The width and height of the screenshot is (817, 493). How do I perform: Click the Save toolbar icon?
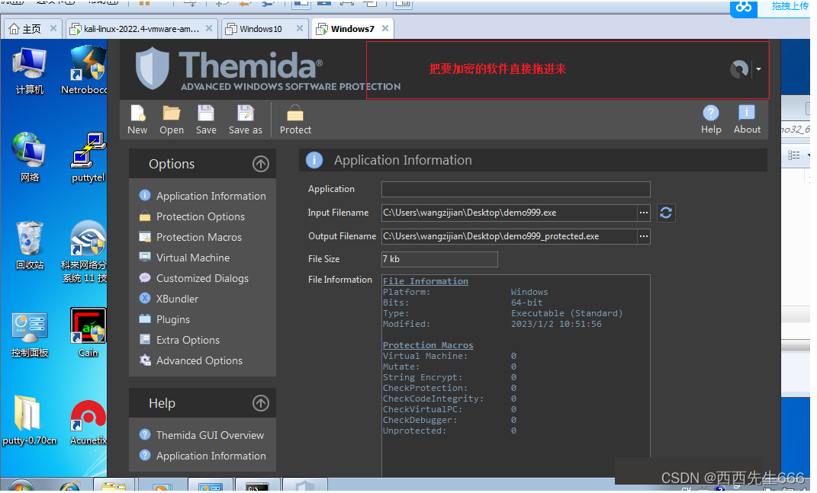[x=206, y=120]
